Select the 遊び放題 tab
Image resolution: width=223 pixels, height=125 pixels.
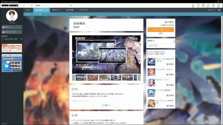[x=70, y=10]
